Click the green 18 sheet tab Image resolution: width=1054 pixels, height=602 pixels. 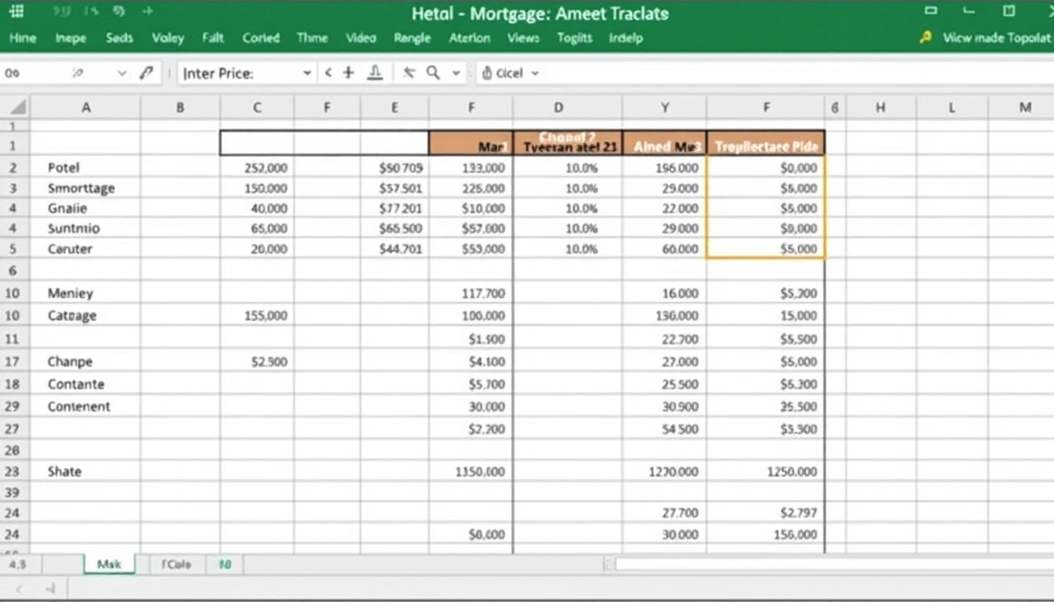224,564
